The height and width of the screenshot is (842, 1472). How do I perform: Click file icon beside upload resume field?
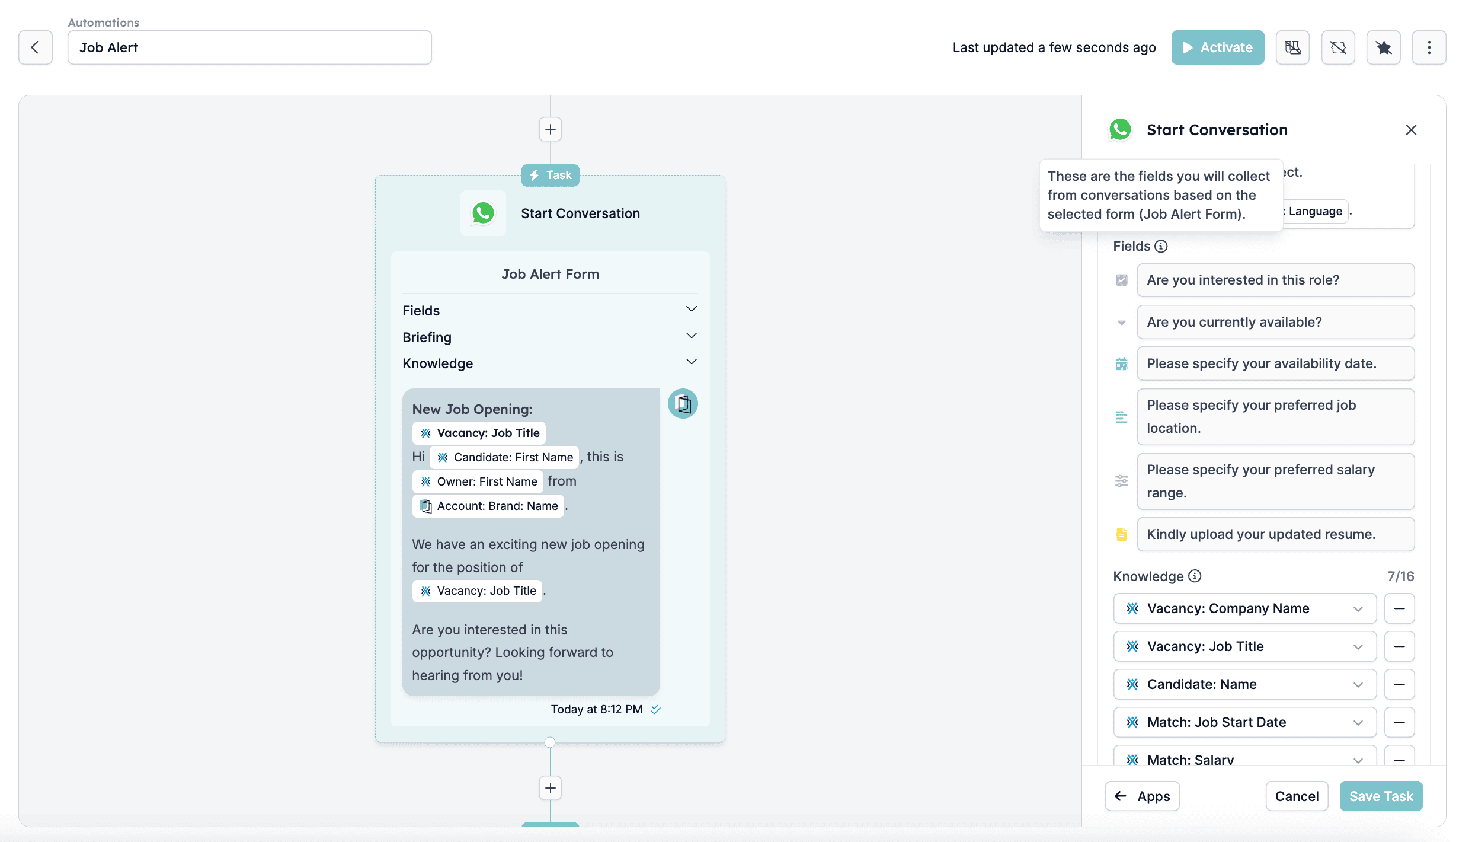(1121, 534)
